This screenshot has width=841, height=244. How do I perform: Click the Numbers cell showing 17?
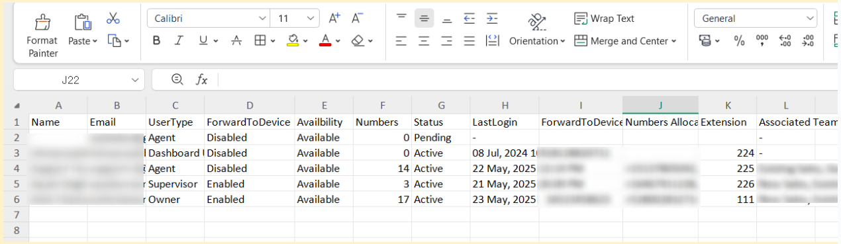(382, 199)
